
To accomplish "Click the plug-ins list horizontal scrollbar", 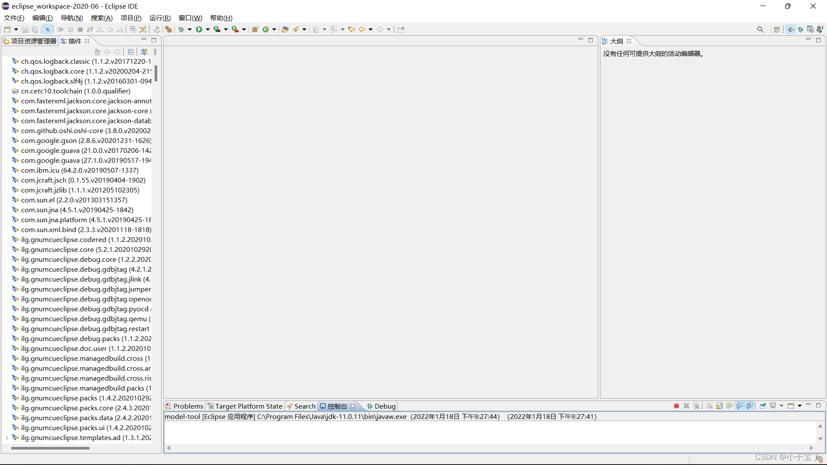I will coord(50,448).
